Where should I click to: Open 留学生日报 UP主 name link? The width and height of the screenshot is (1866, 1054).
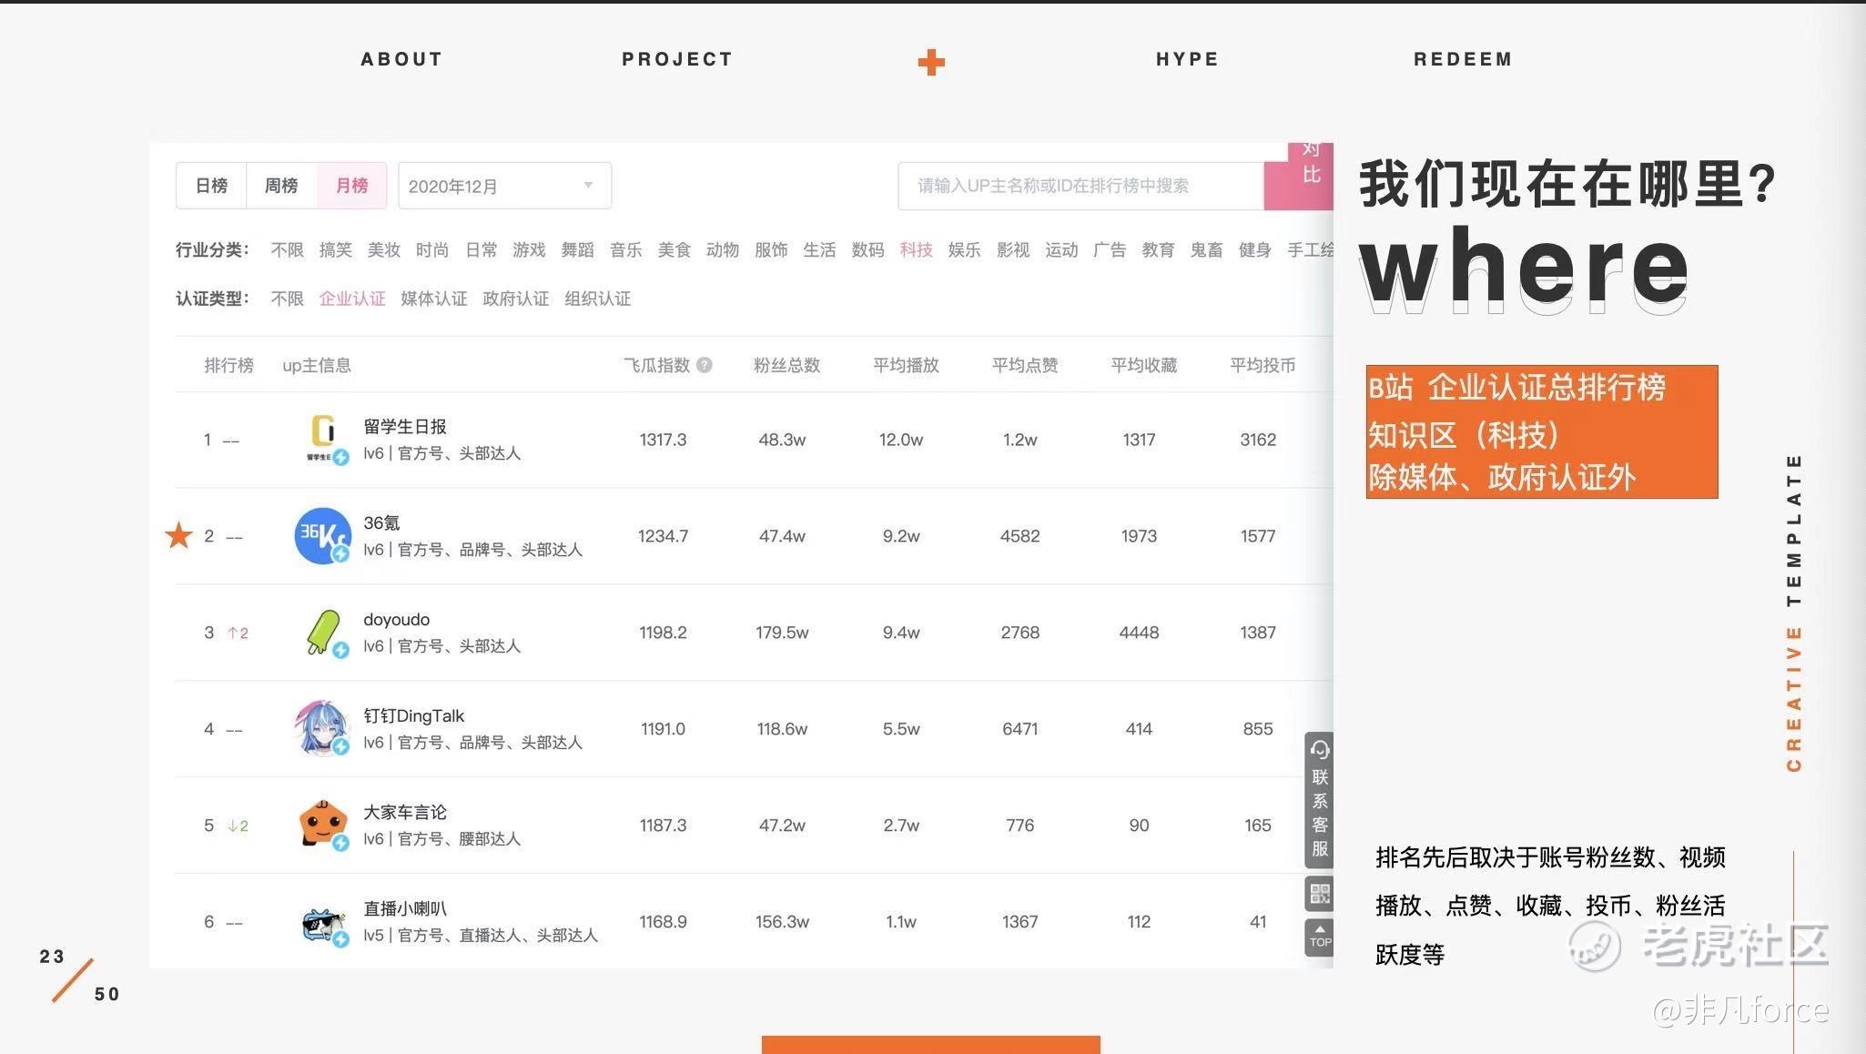pyautogui.click(x=405, y=426)
